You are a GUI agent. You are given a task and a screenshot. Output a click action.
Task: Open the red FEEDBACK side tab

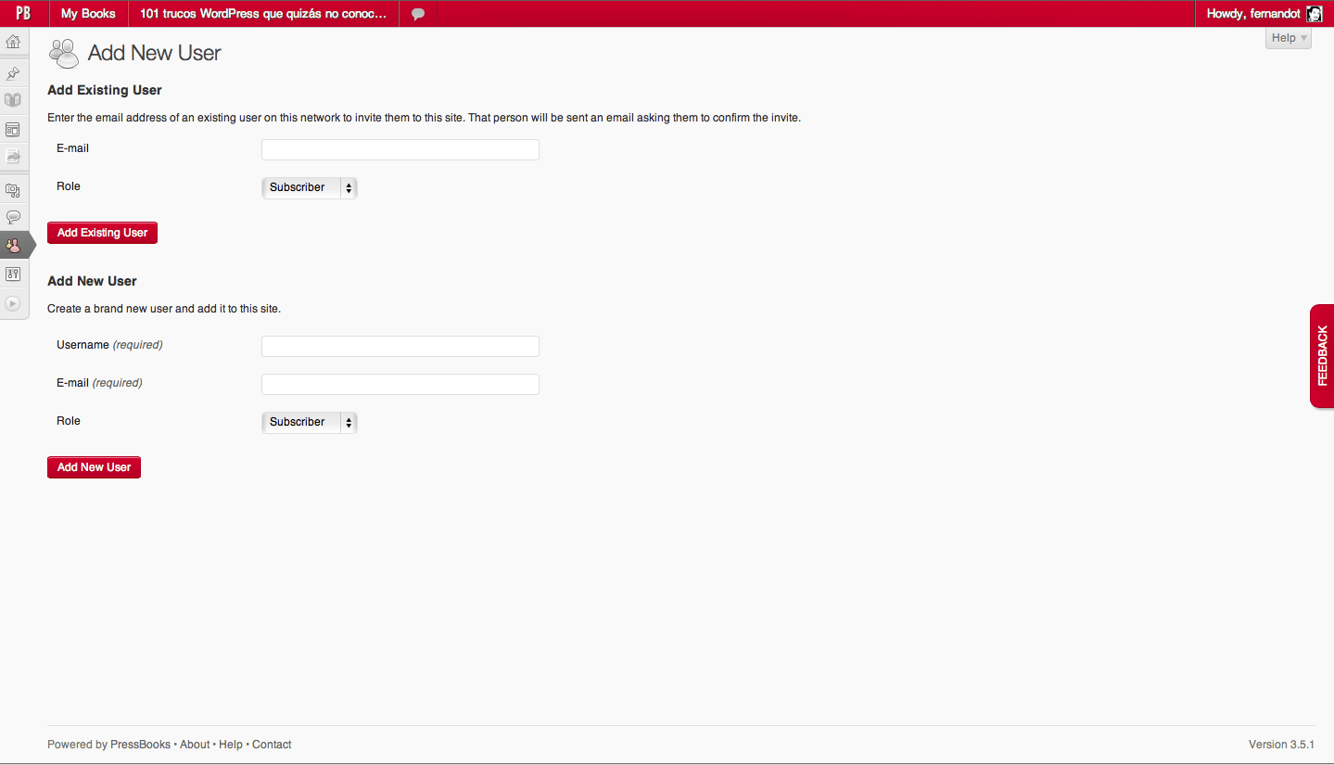coord(1322,356)
